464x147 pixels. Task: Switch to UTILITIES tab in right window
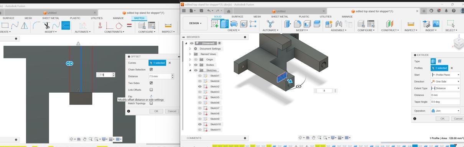click(326, 17)
